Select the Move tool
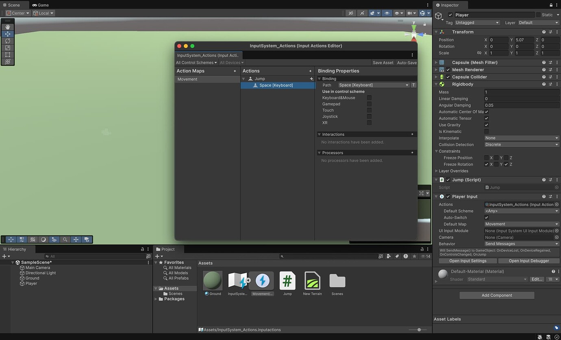 [x=7, y=34]
